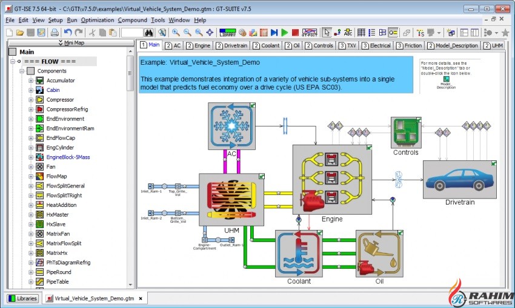The image size is (515, 308).
Task: Select the AC snowflake block on the canvas
Action: tap(231, 125)
